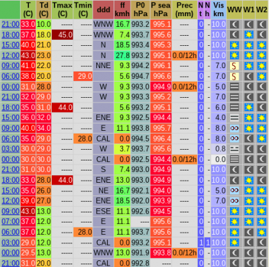Click the ddd wind direction column header
269x267 pixels.
[103, 9]
